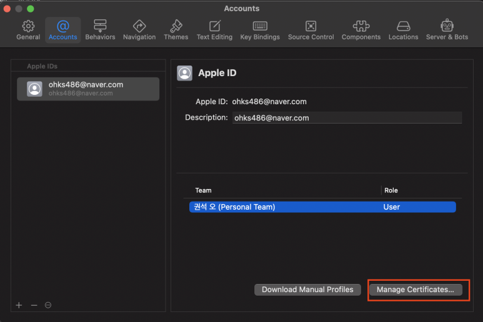Click the Role column header
This screenshot has height=322, width=483.
click(x=391, y=190)
